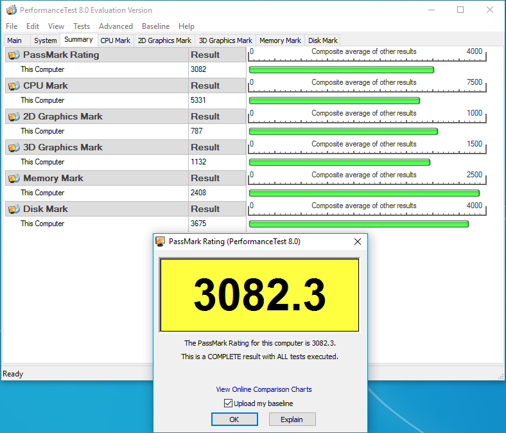506x433 pixels.
Task: Click the PassMark Rating section icon
Action: (x=14, y=55)
